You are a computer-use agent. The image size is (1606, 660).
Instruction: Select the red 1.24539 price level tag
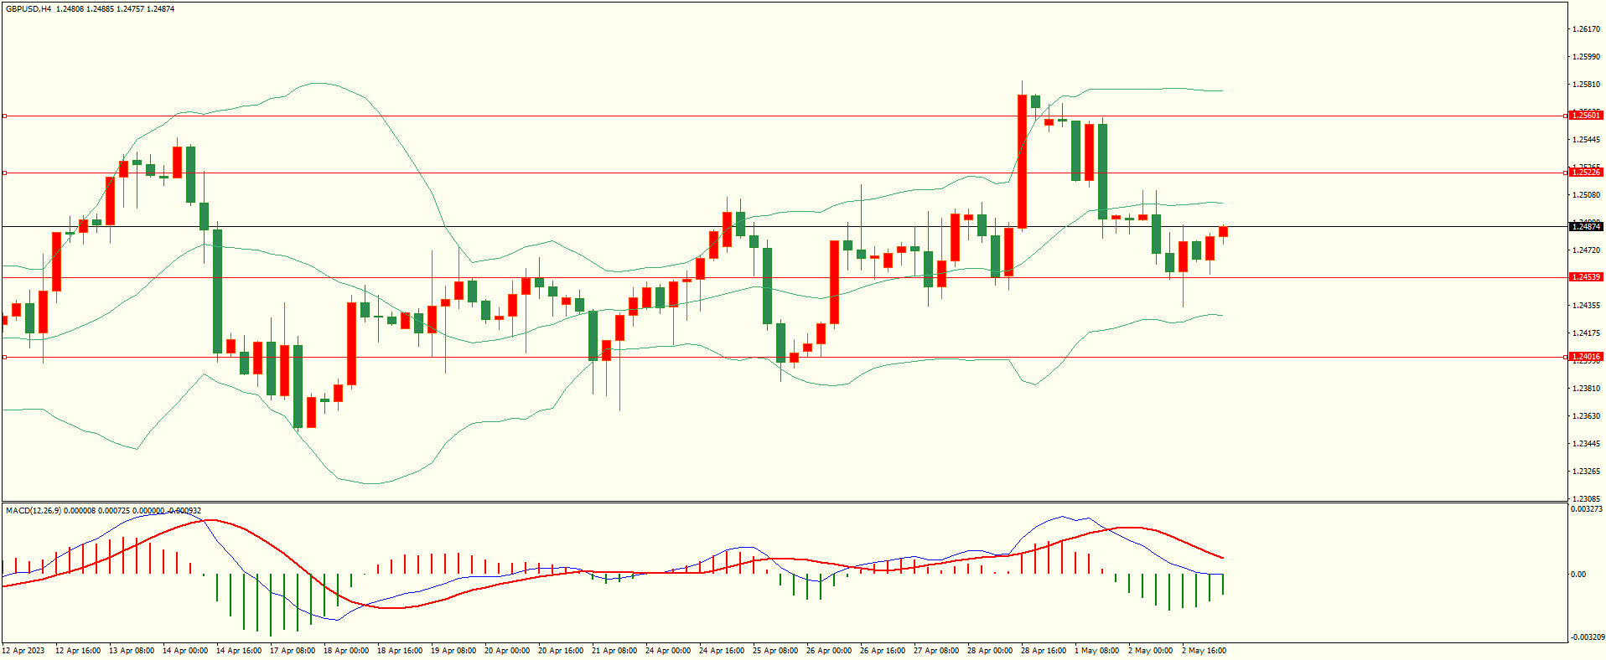(1586, 277)
